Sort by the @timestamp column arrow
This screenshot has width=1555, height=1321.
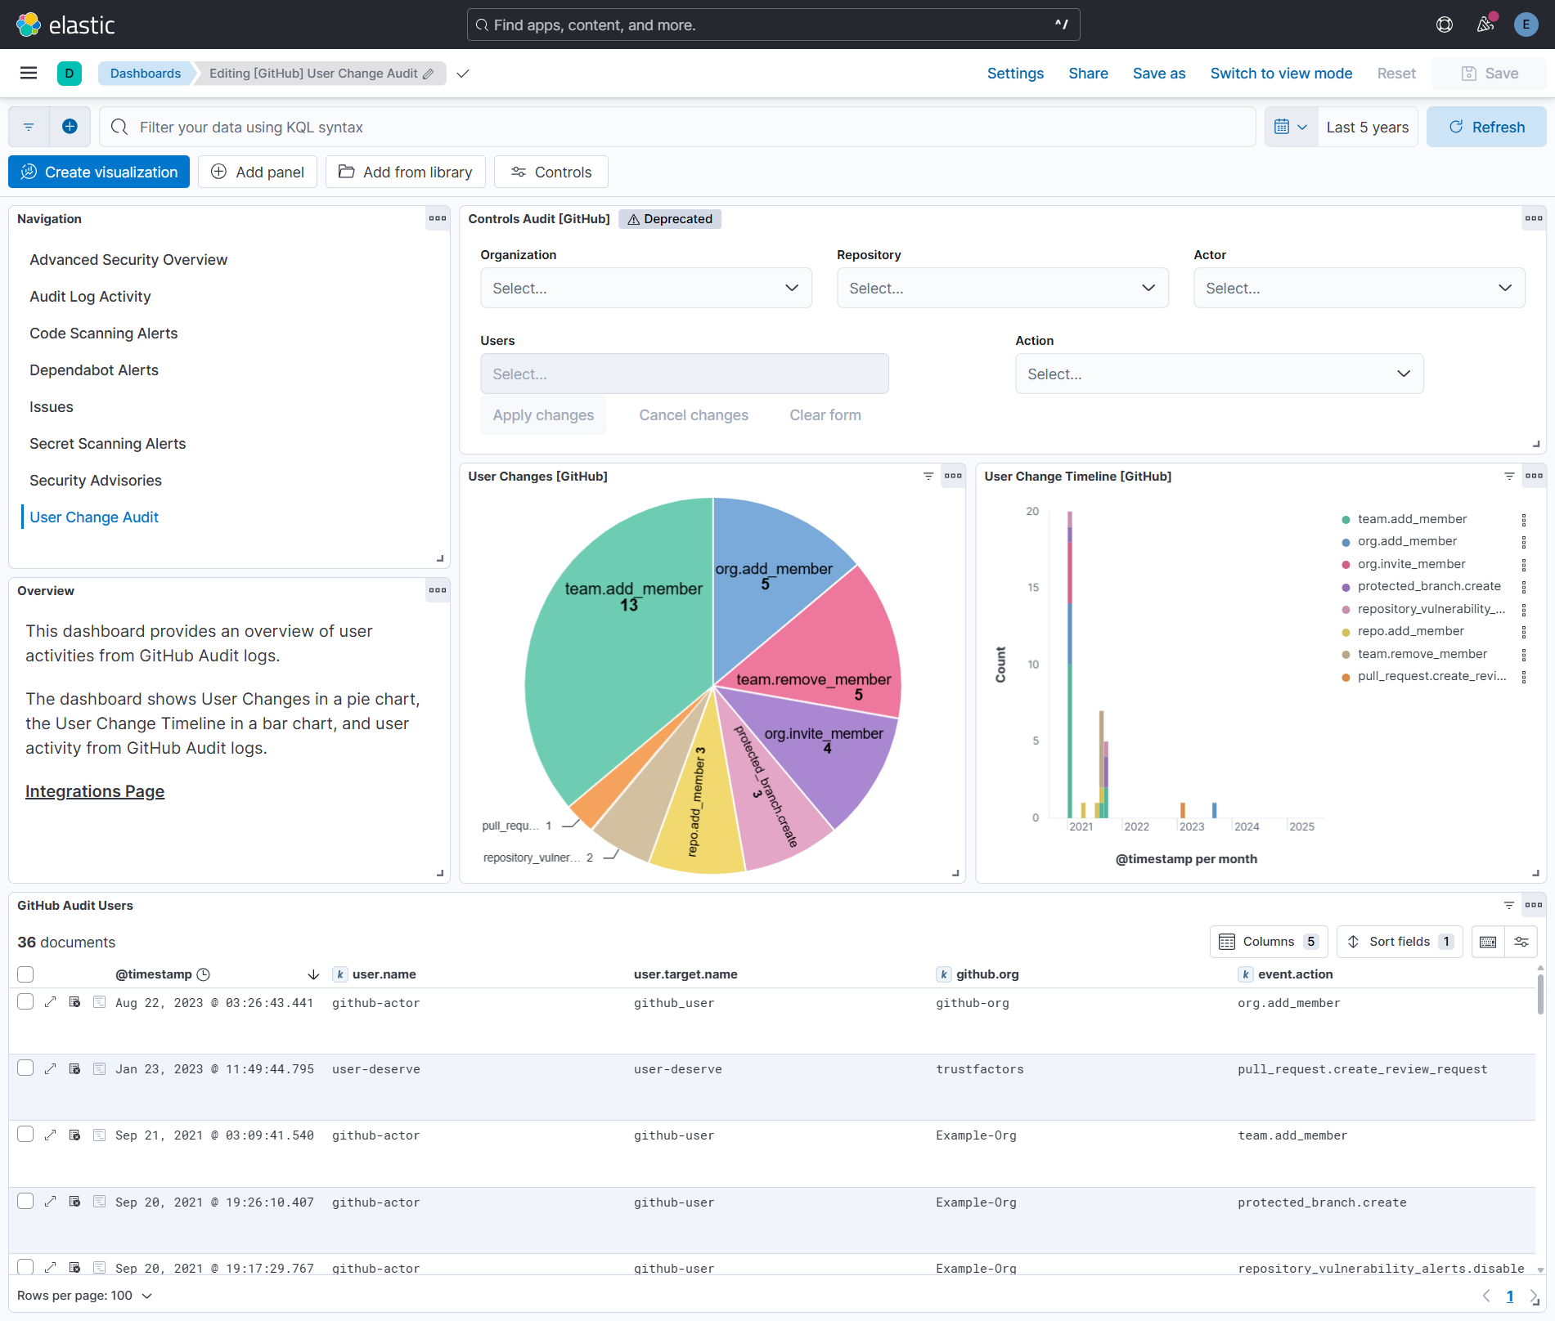tap(313, 974)
